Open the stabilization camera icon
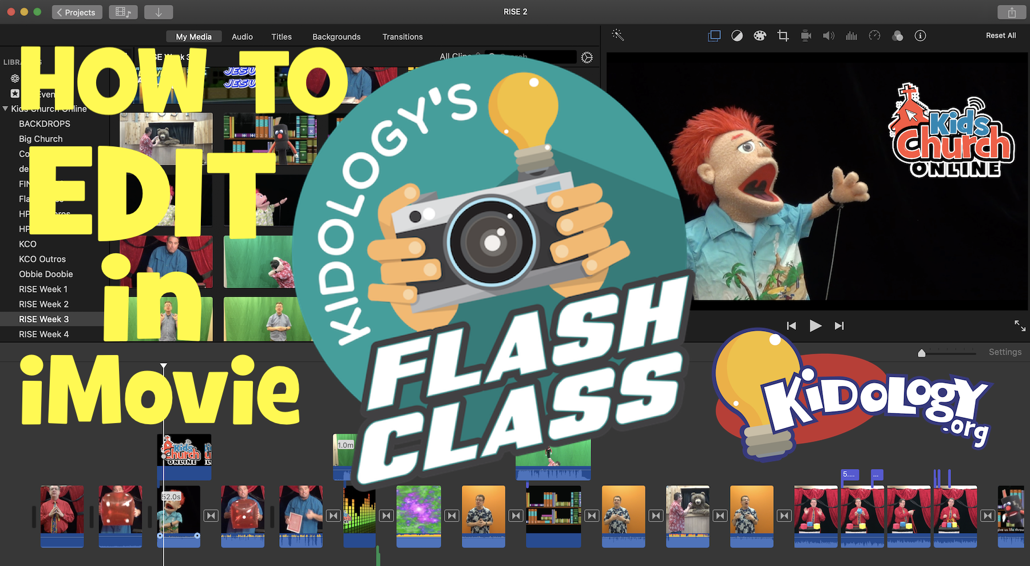The image size is (1030, 566). click(806, 35)
